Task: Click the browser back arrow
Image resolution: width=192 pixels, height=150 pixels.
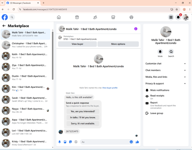Action: pyautogui.click(x=3, y=9)
